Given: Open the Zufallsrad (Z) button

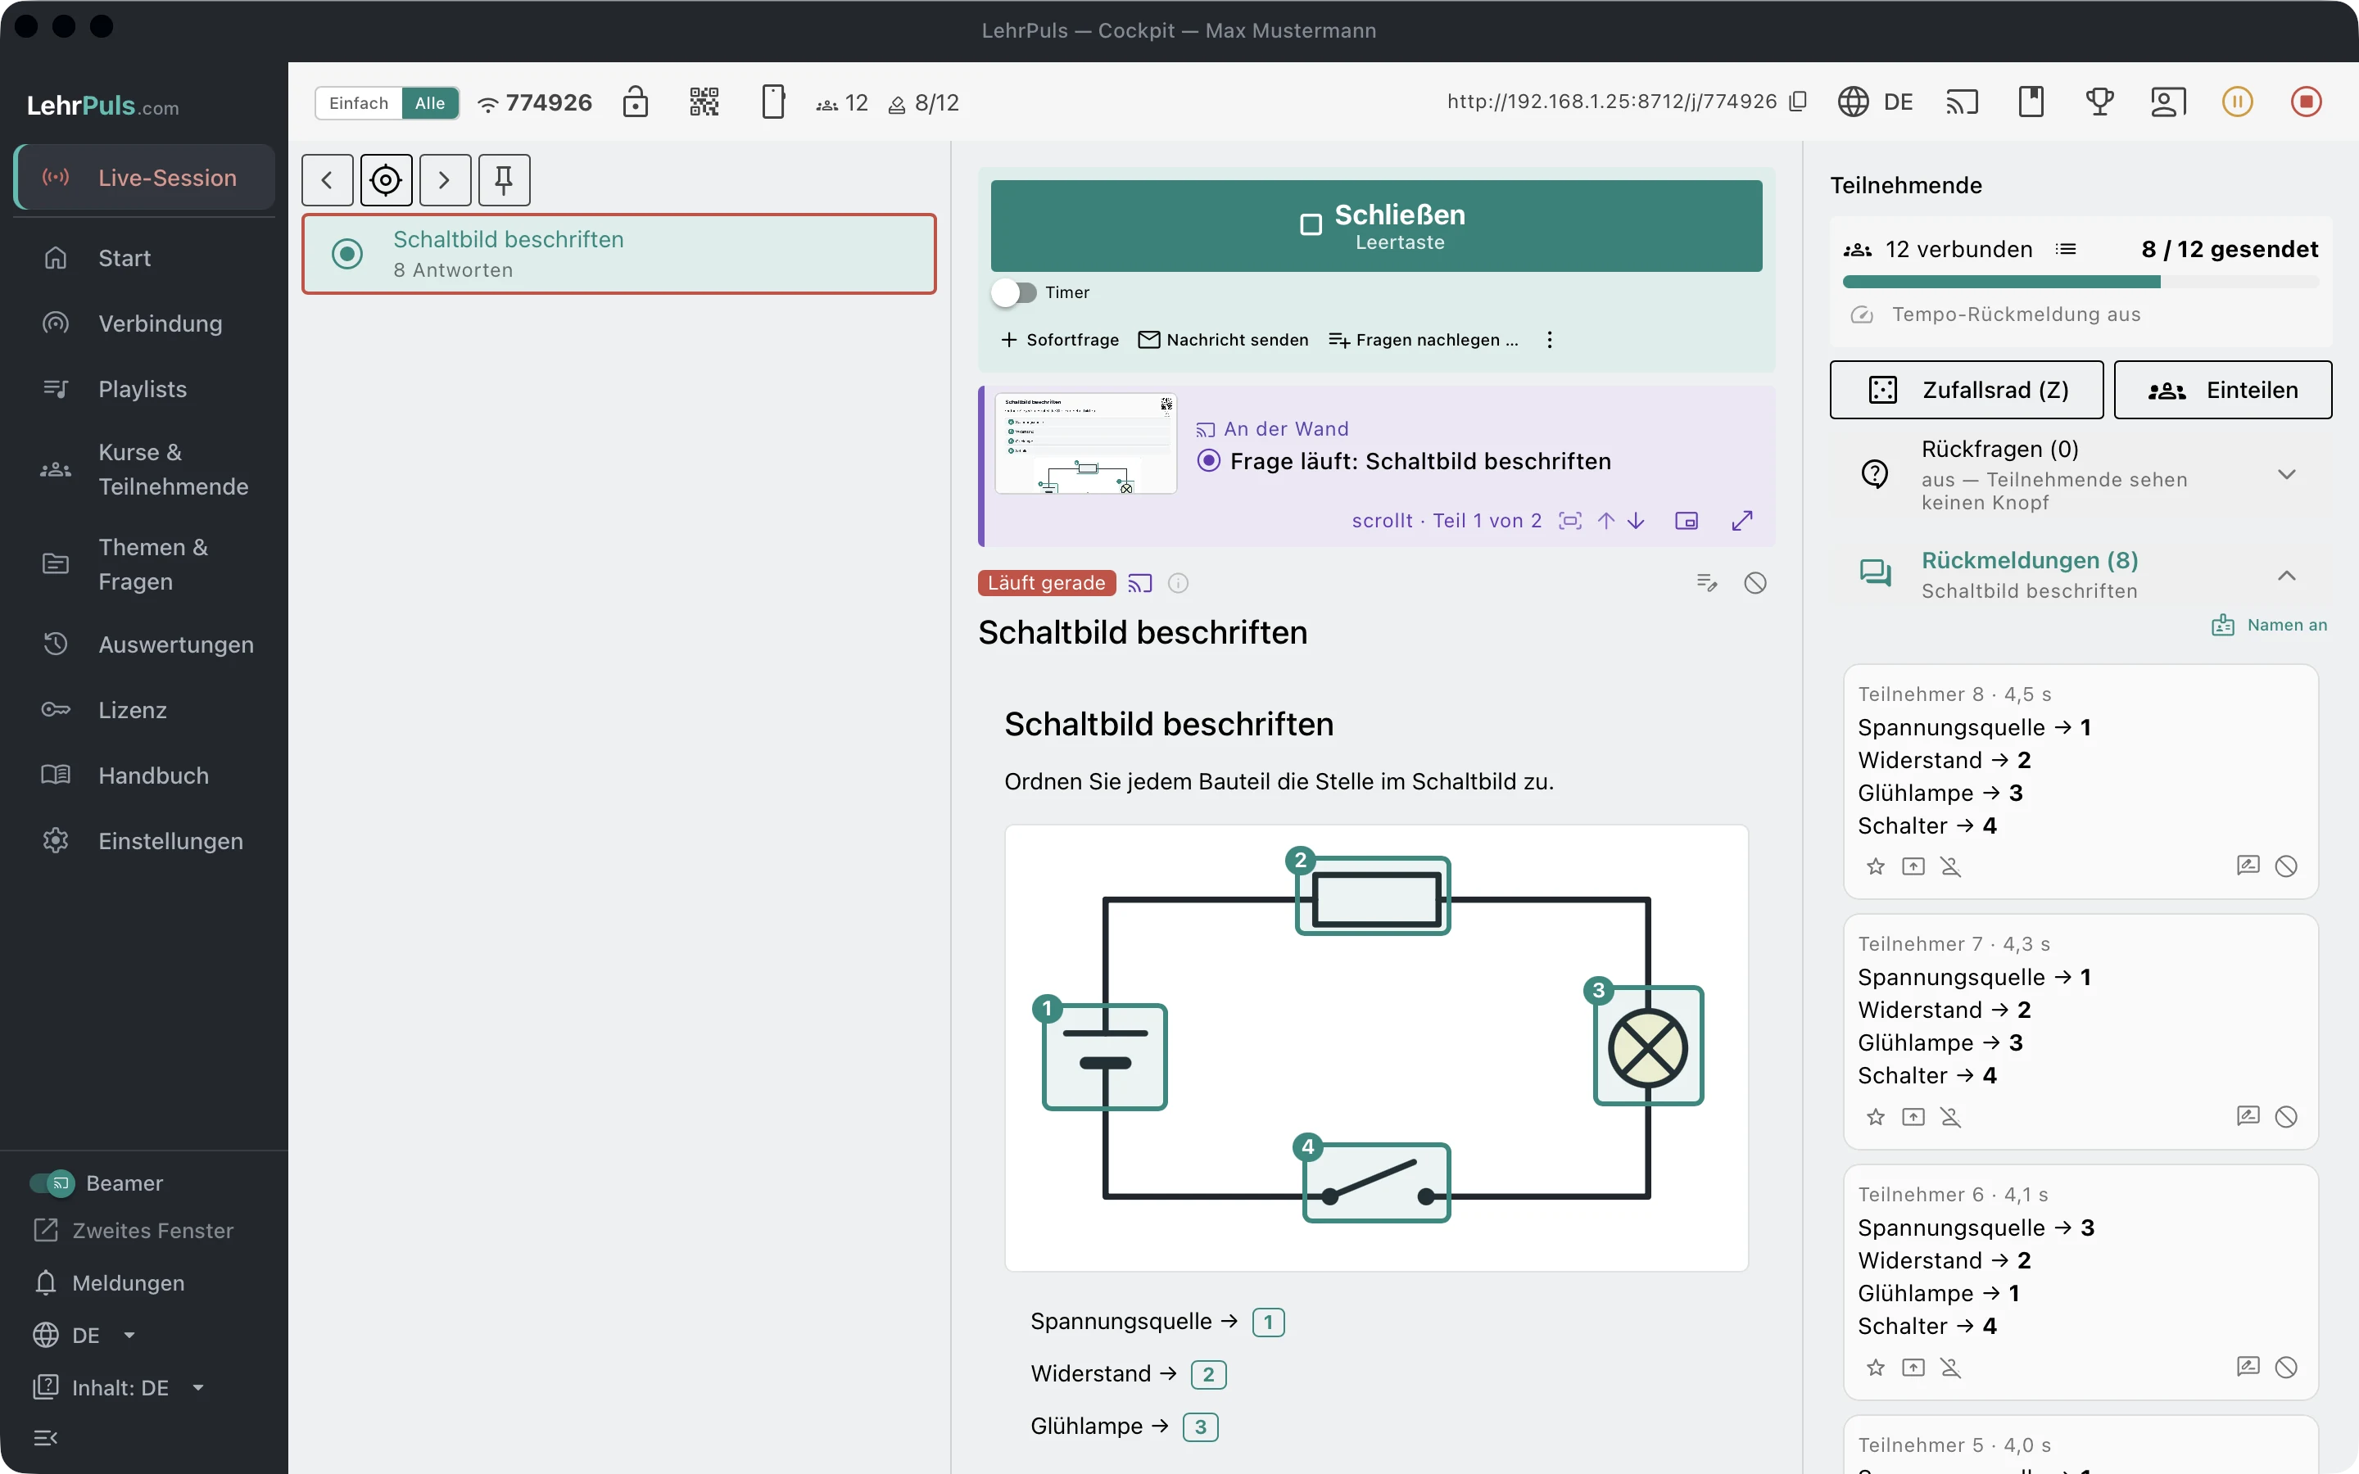Looking at the screenshot, I should (x=1966, y=390).
